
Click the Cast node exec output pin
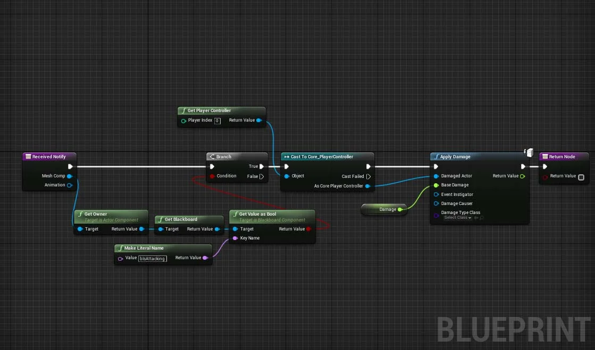pyautogui.click(x=368, y=166)
